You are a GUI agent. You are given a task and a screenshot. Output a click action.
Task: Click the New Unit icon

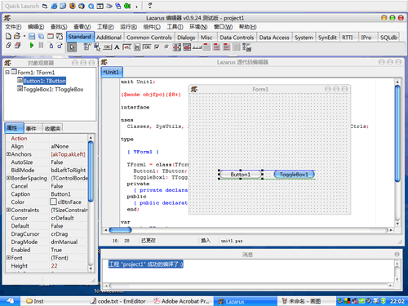pos(8,36)
